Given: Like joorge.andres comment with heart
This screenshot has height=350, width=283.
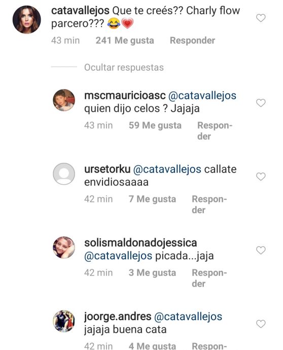Looking at the screenshot, I should [x=261, y=324].
